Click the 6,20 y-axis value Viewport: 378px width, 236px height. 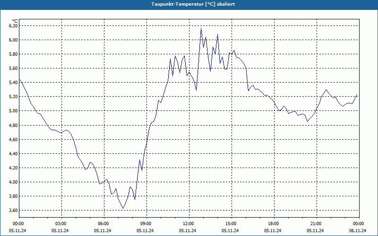14,26
